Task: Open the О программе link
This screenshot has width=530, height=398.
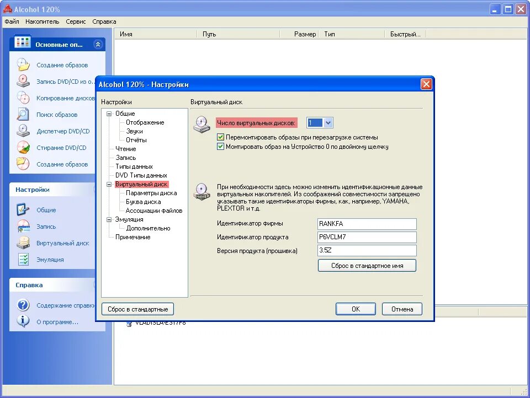Action: tap(57, 322)
